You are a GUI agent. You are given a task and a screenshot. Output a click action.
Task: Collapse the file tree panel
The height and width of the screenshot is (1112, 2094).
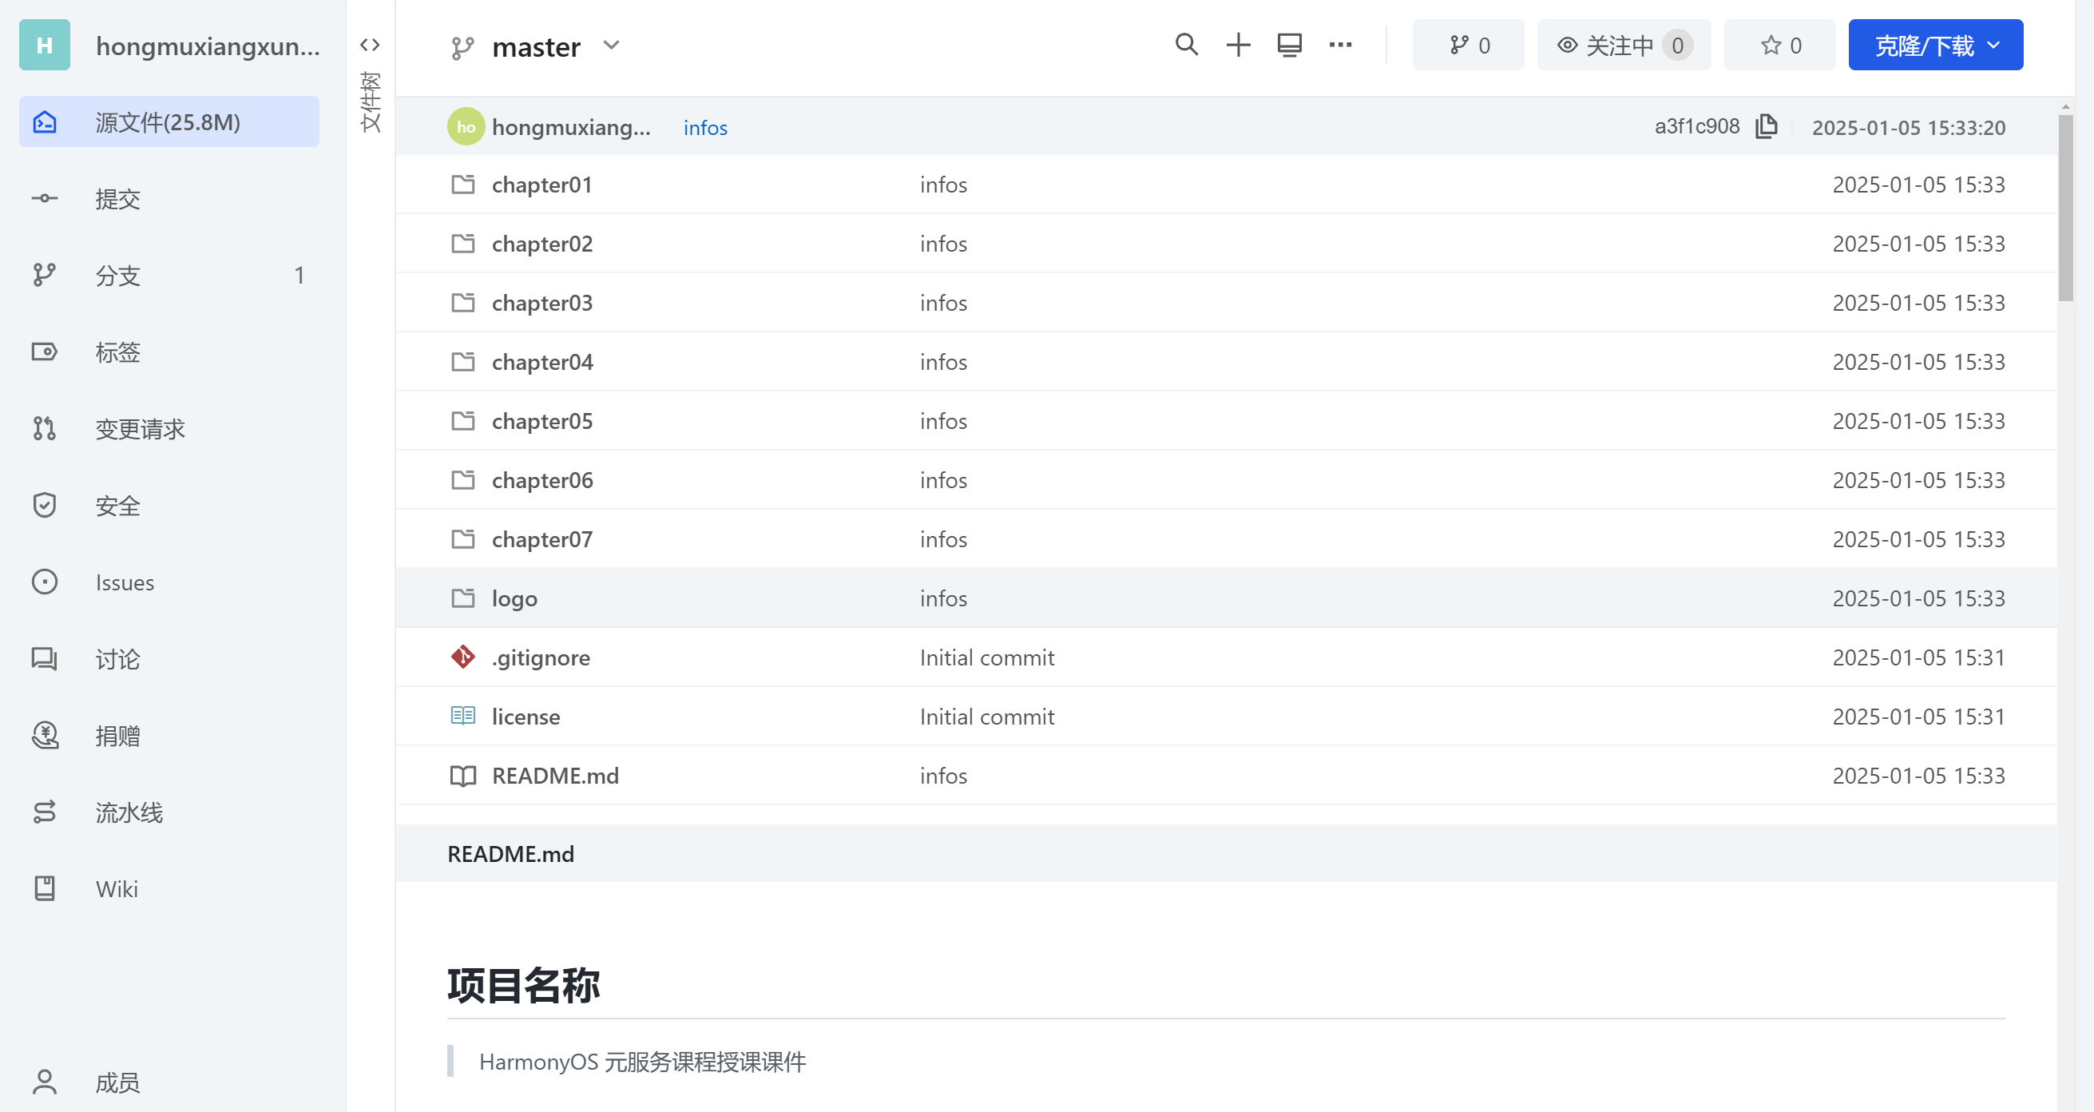click(x=370, y=45)
